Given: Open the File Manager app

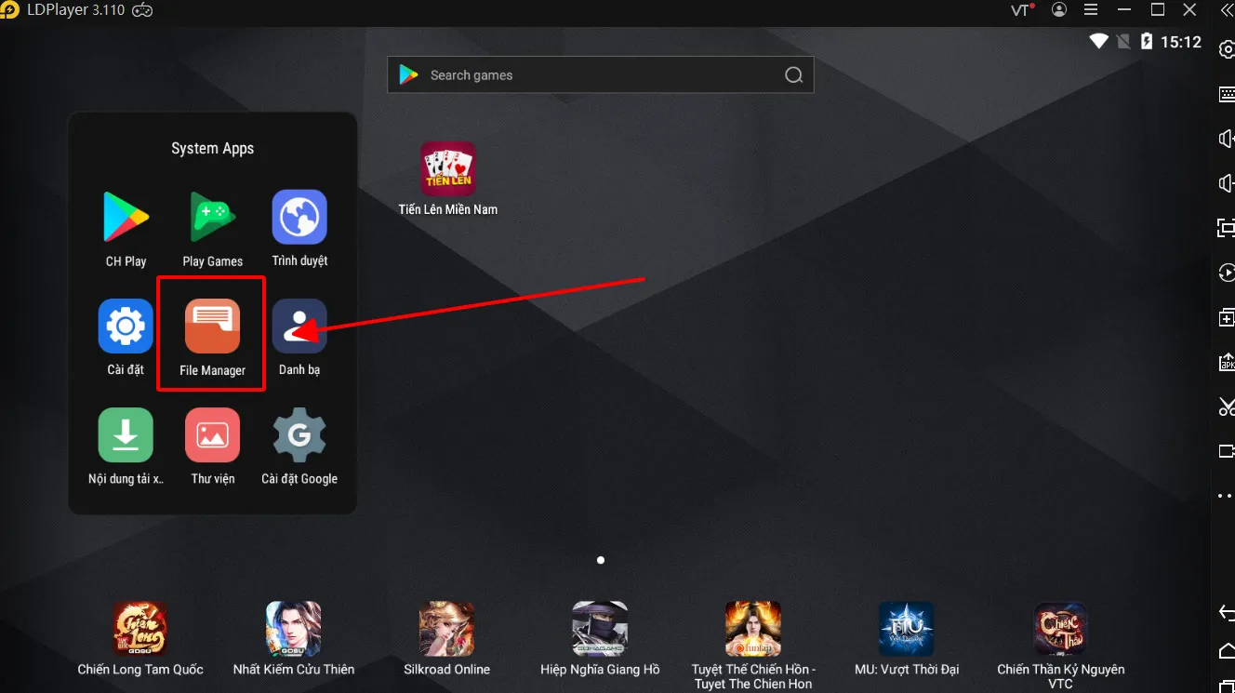Looking at the screenshot, I should (212, 327).
